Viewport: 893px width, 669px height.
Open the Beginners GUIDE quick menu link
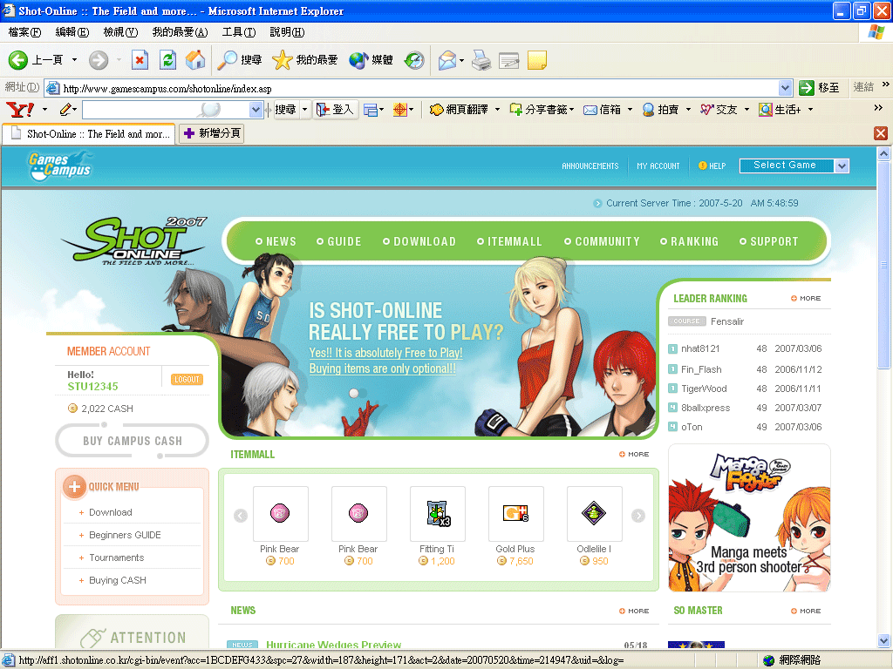(125, 535)
